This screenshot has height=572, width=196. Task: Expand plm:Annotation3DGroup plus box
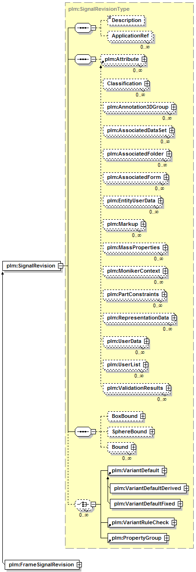[174, 107]
